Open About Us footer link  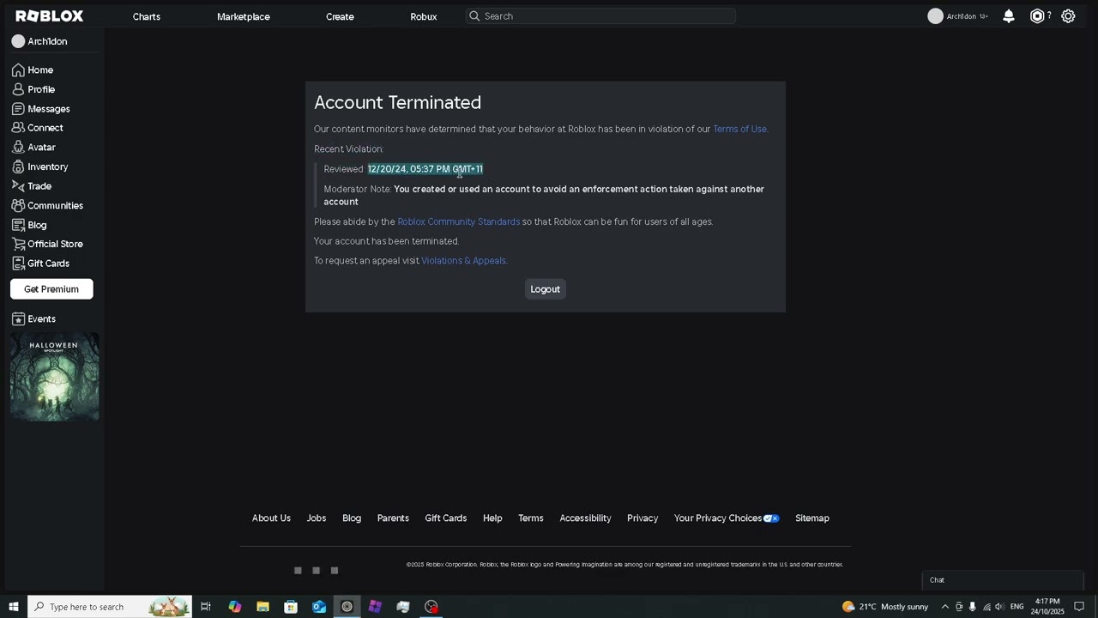[x=271, y=518]
